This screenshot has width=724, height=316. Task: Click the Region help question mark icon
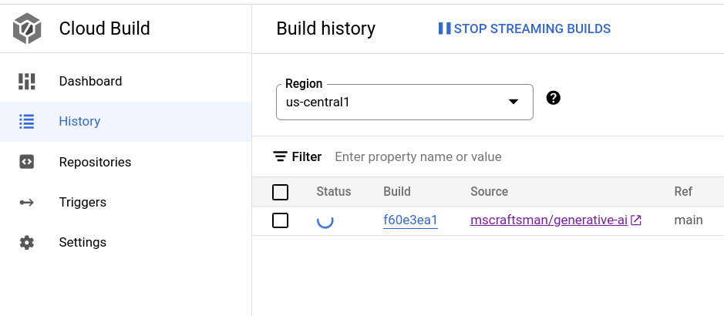click(x=553, y=98)
